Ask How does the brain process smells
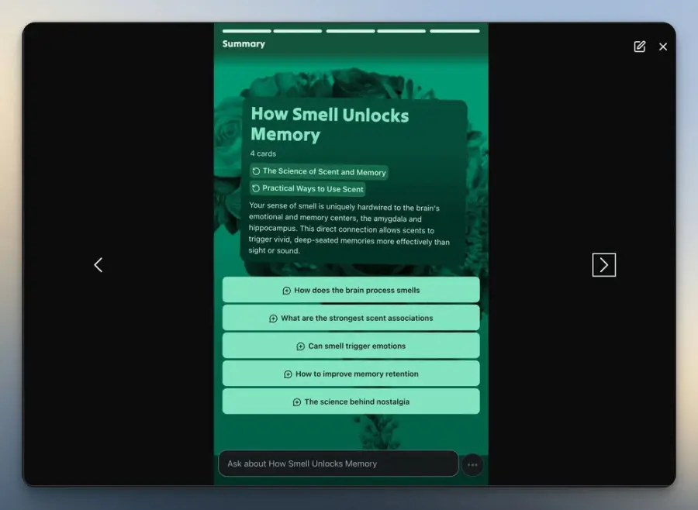 [351, 290]
